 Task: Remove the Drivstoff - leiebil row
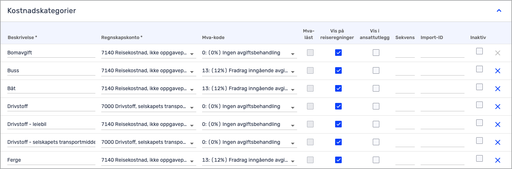(x=497, y=124)
